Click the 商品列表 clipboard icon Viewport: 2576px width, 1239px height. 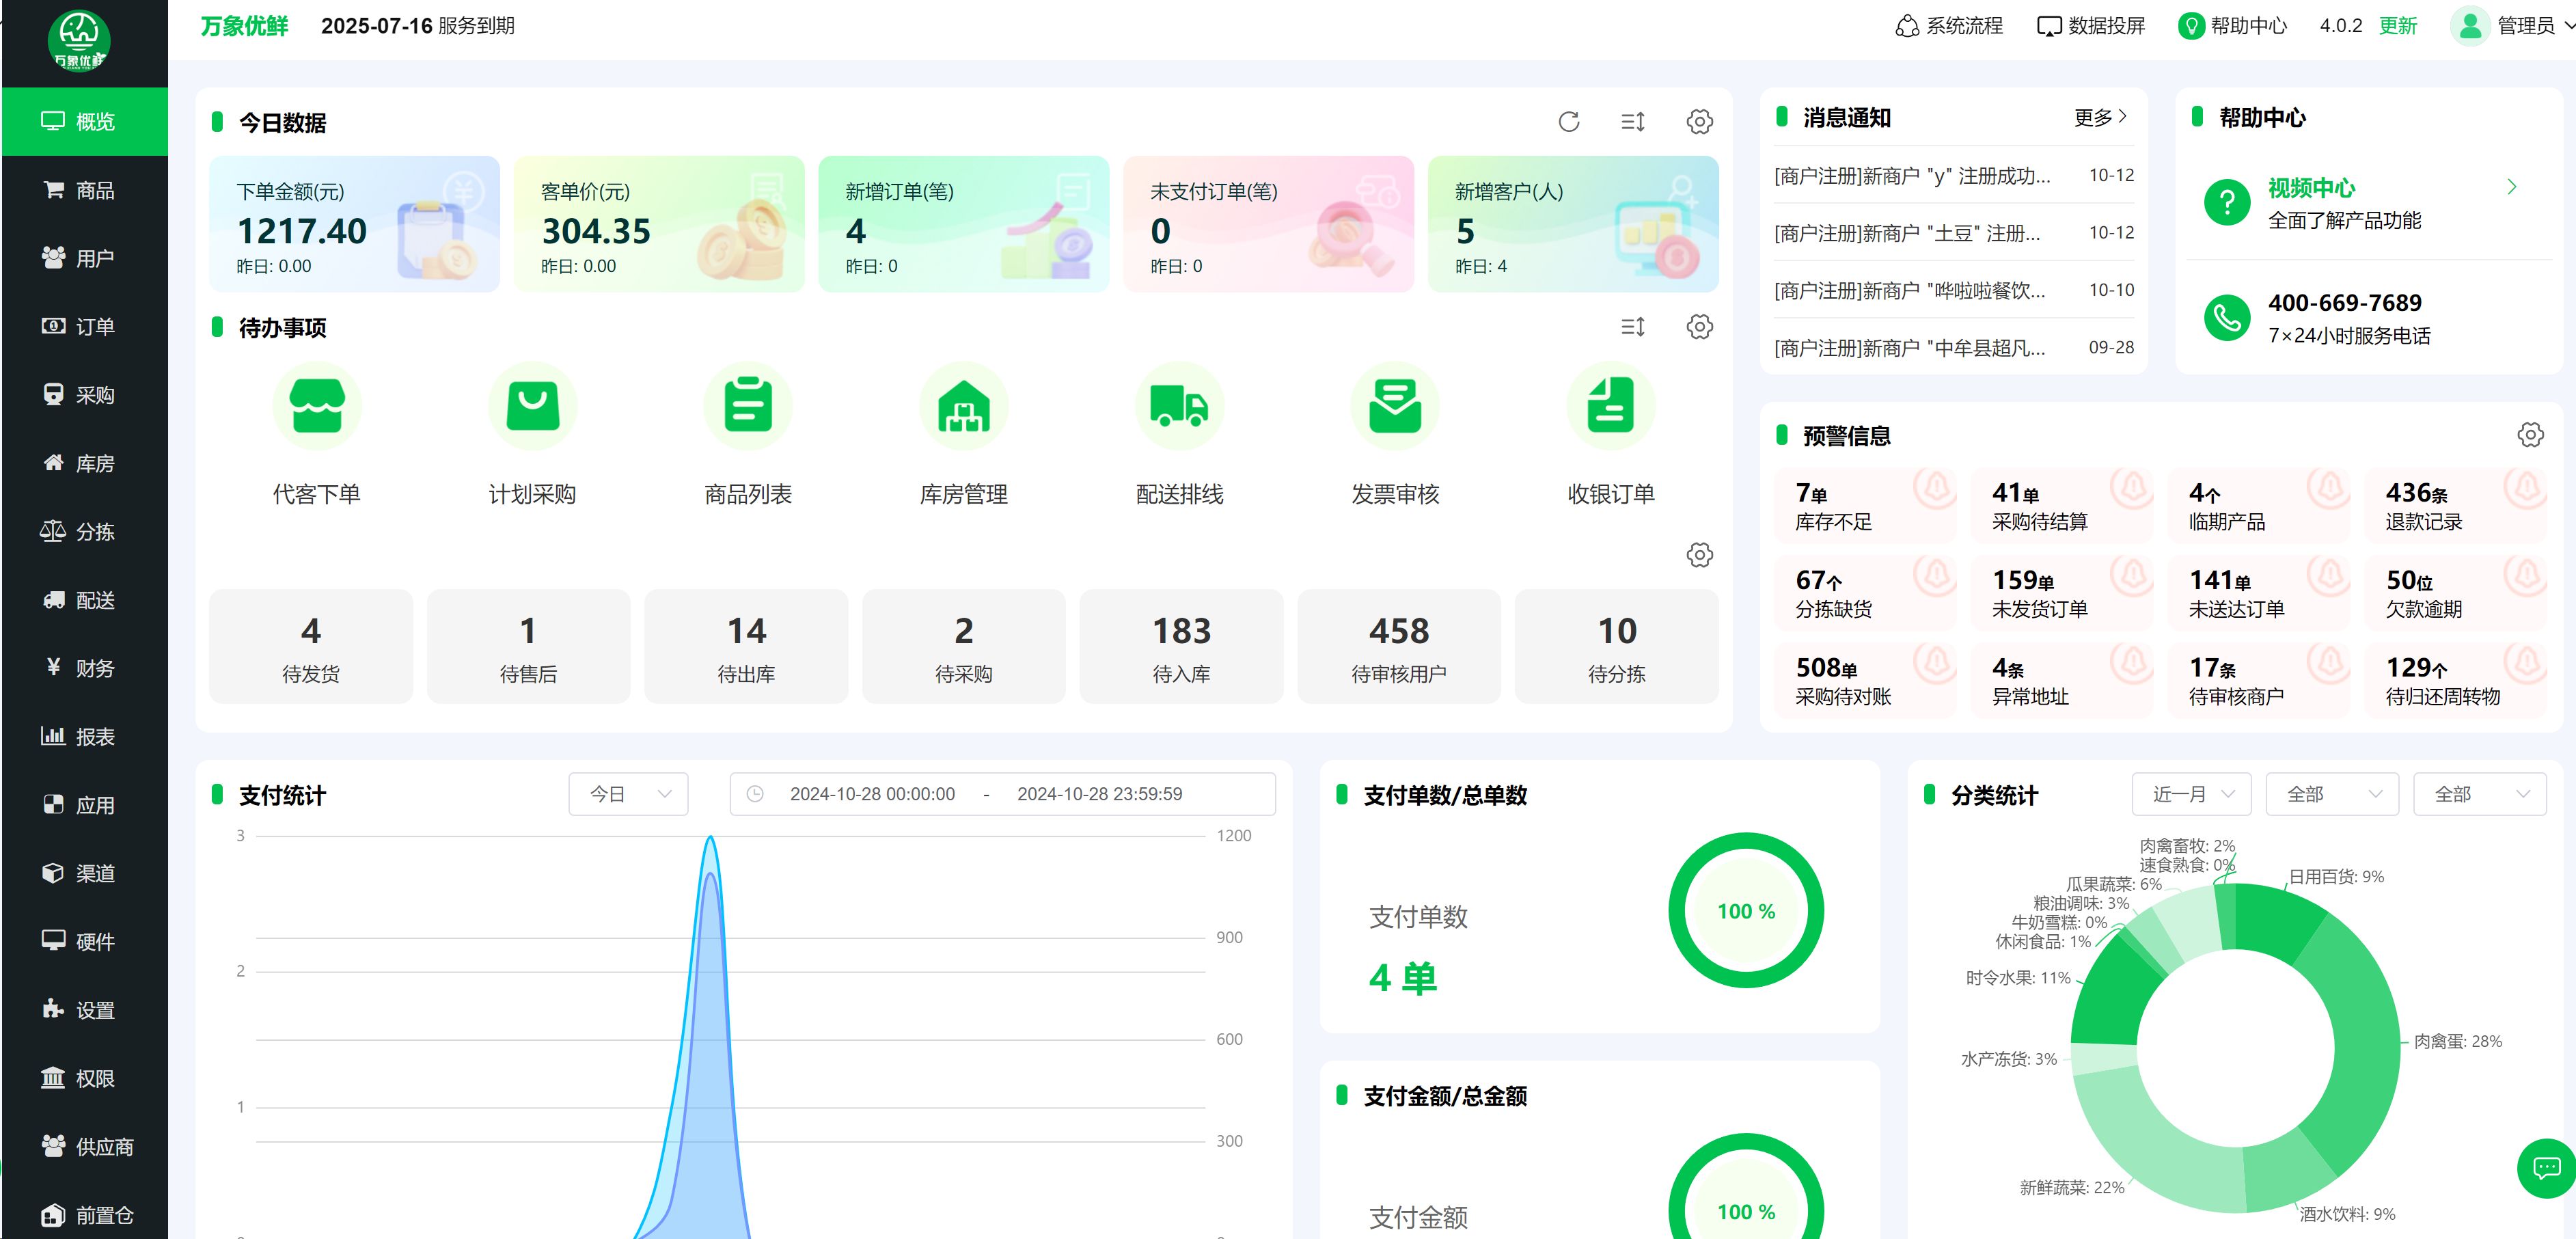(x=748, y=406)
